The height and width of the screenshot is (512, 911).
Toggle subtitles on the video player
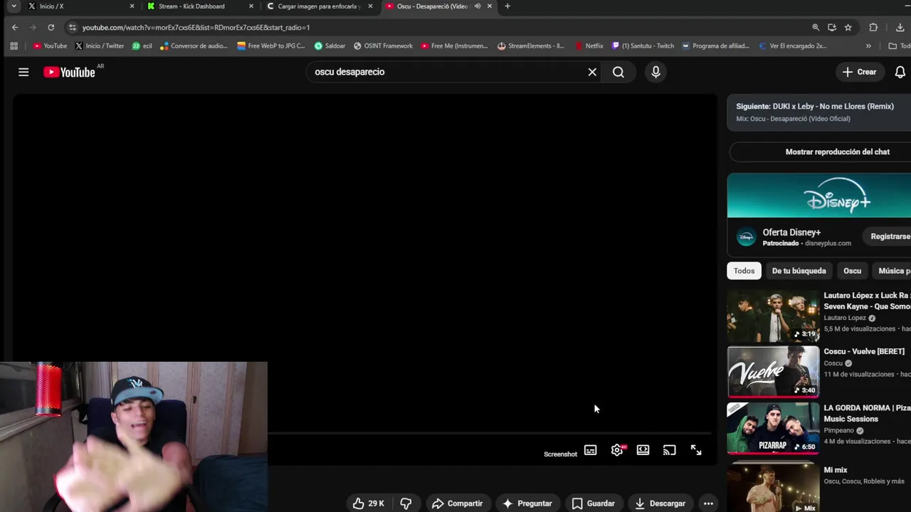591,450
